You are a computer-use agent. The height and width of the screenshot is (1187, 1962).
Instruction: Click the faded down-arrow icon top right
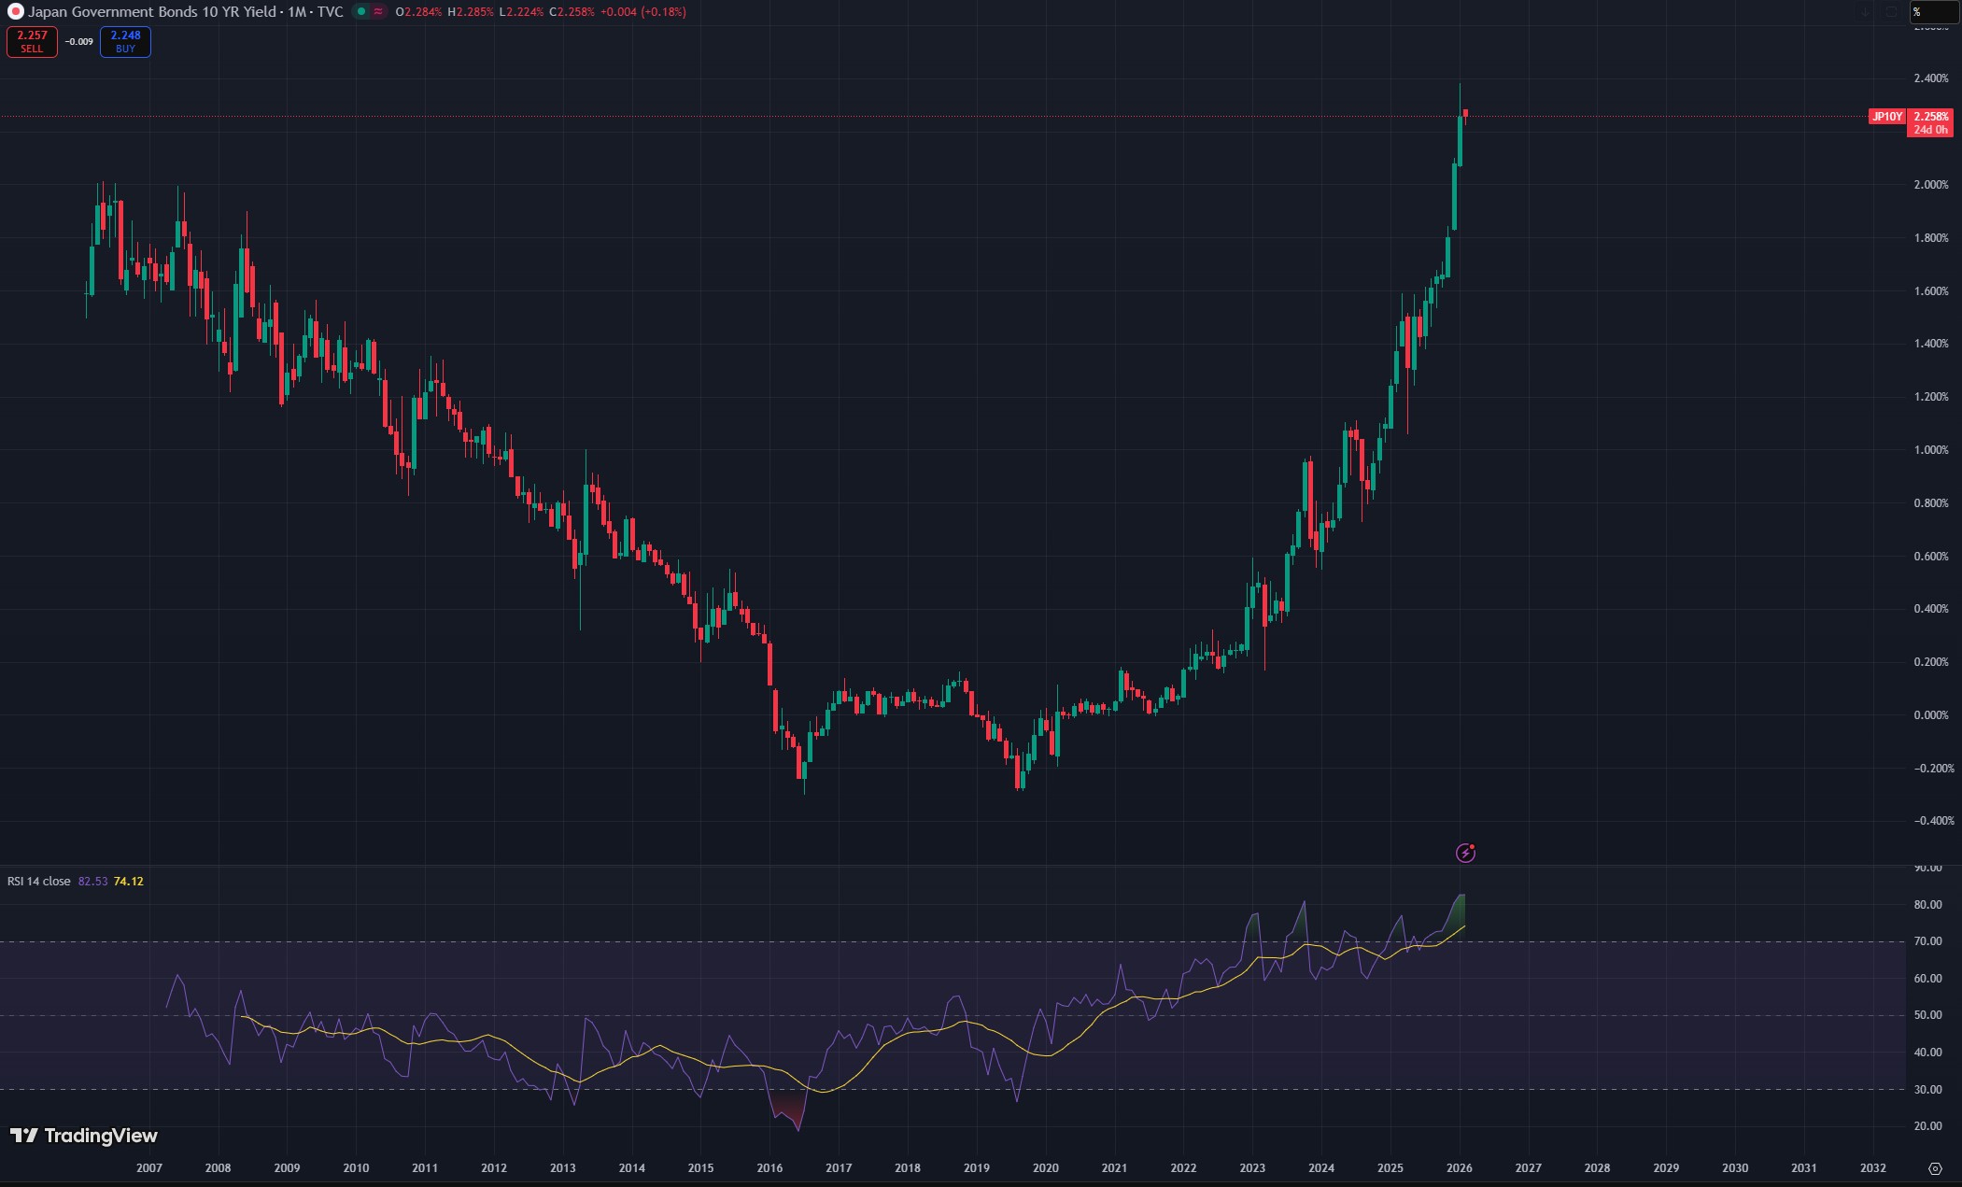coord(1866,12)
